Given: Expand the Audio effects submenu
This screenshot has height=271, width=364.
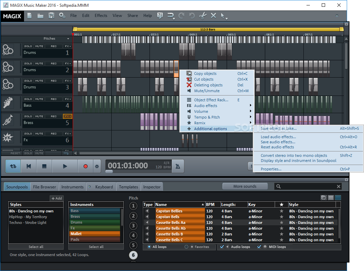Looking at the screenshot, I should coord(217,106).
